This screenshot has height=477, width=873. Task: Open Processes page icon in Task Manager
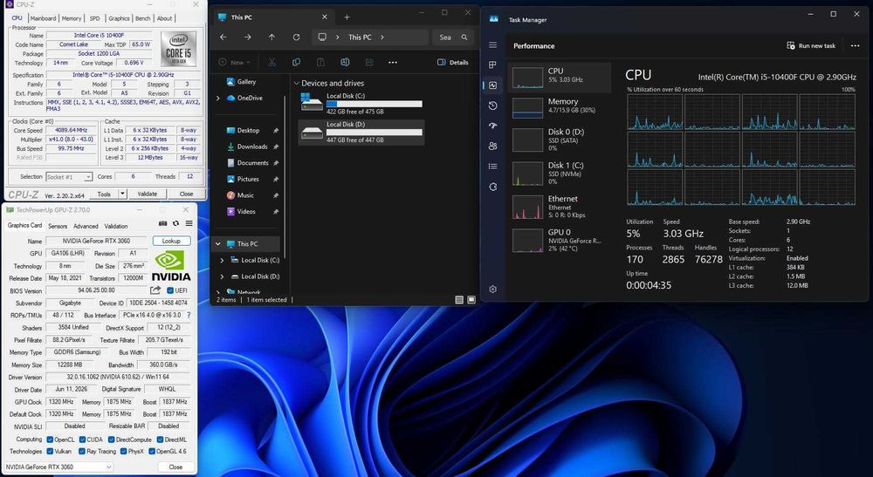click(492, 65)
